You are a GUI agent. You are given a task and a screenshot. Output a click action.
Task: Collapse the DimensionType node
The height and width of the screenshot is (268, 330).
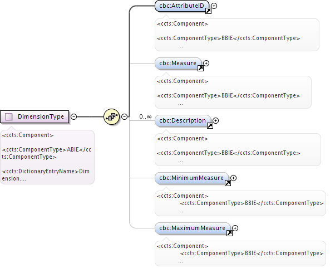(x=73, y=116)
